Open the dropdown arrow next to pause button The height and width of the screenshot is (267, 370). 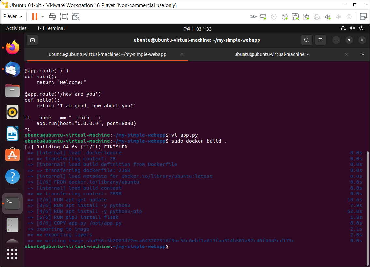coord(43,17)
